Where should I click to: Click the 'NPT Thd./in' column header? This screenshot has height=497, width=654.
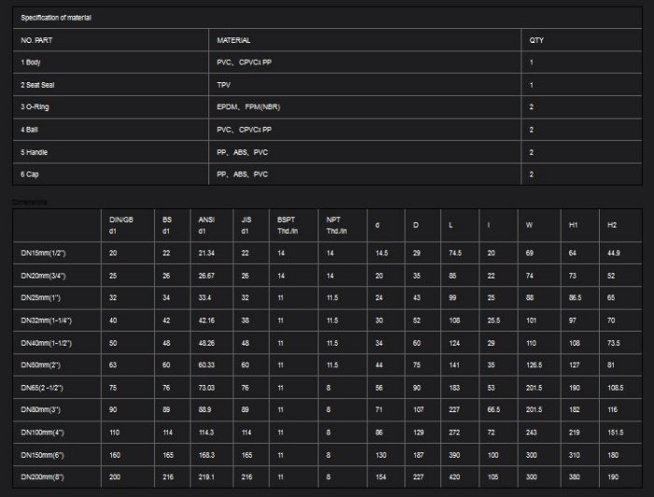[x=336, y=225]
